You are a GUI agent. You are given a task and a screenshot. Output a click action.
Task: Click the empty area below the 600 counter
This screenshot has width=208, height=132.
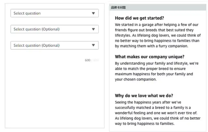tap(55, 94)
